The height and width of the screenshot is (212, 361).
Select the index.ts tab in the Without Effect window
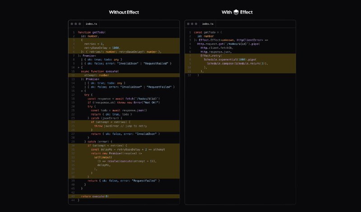coord(92,24)
